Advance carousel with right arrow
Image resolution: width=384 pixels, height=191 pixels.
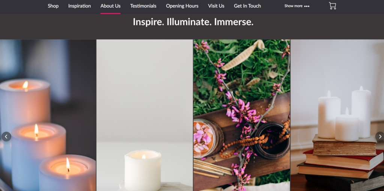pyautogui.click(x=380, y=137)
